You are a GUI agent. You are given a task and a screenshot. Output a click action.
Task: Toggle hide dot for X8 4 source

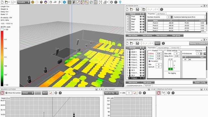(143, 75)
